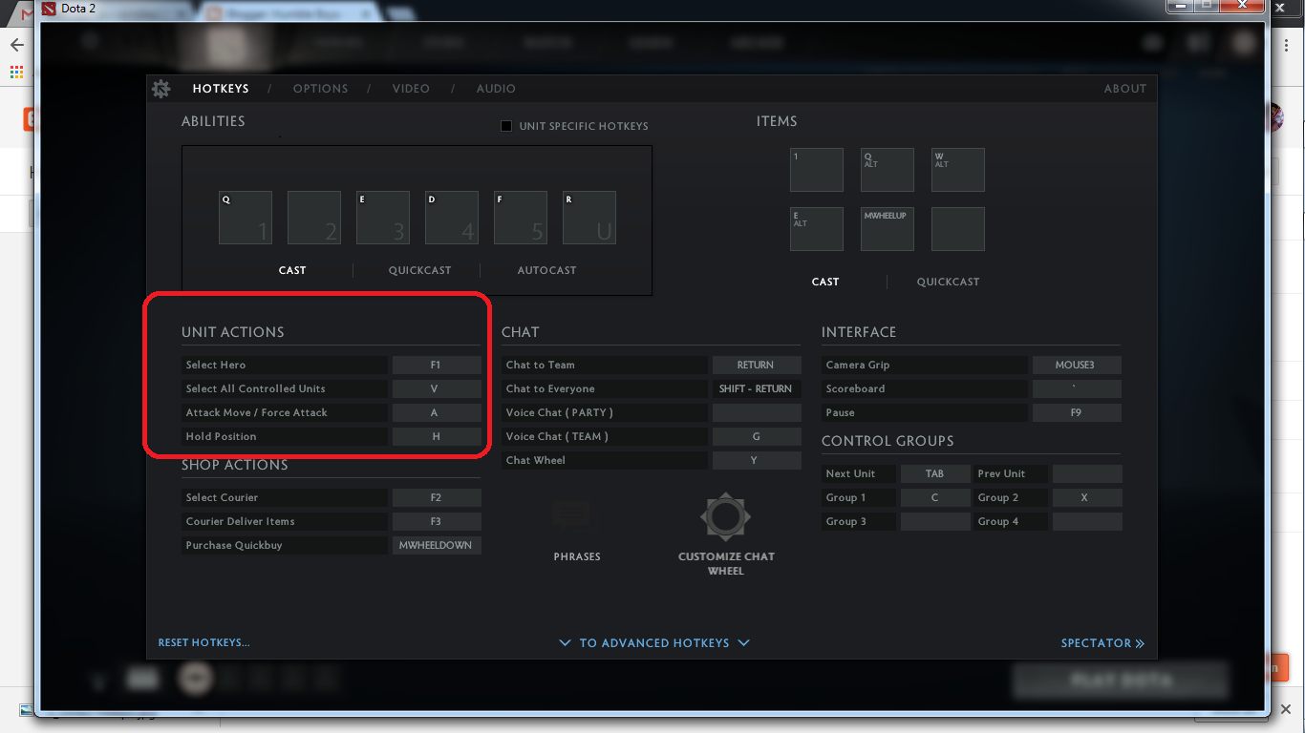The height and width of the screenshot is (733, 1305).
Task: Expand To Advanced Hotkeys
Action: pyautogui.click(x=654, y=643)
